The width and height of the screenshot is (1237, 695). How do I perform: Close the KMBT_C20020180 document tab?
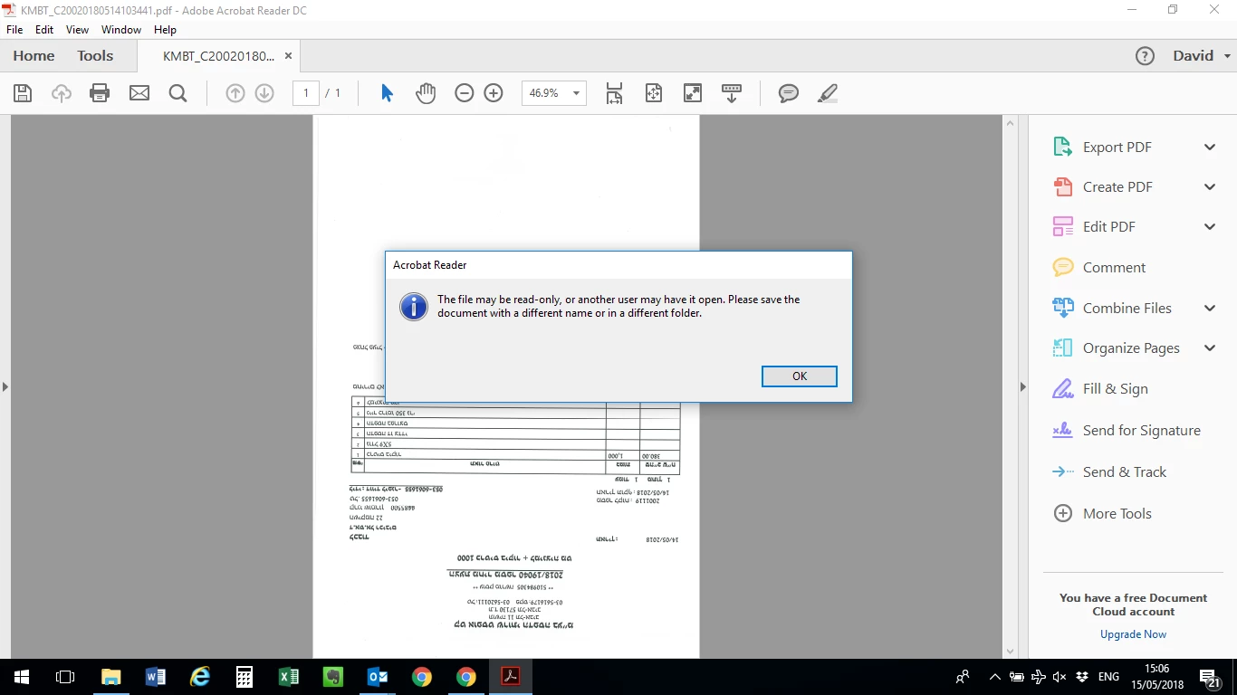(x=289, y=56)
